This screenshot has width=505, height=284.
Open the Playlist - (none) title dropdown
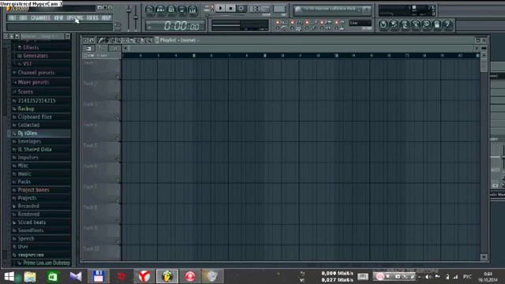point(178,40)
